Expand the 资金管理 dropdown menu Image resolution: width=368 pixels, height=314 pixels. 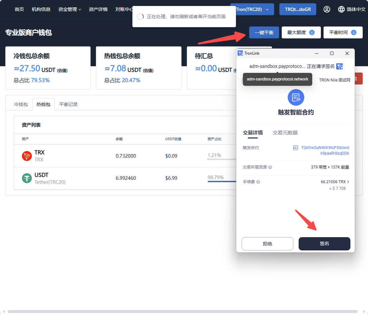(x=70, y=9)
